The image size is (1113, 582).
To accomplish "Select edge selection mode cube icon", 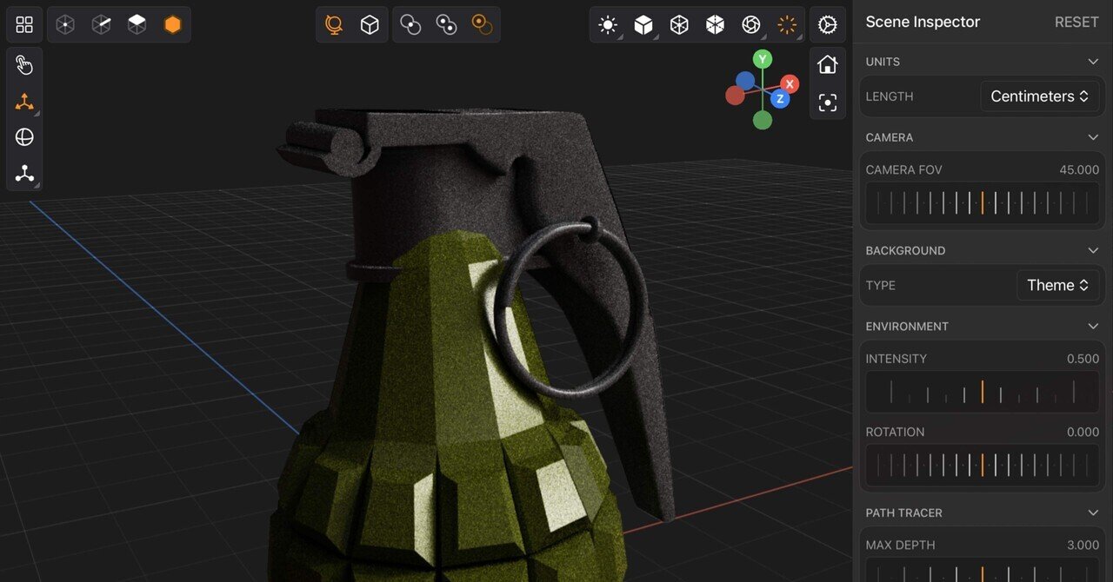I will click(101, 25).
